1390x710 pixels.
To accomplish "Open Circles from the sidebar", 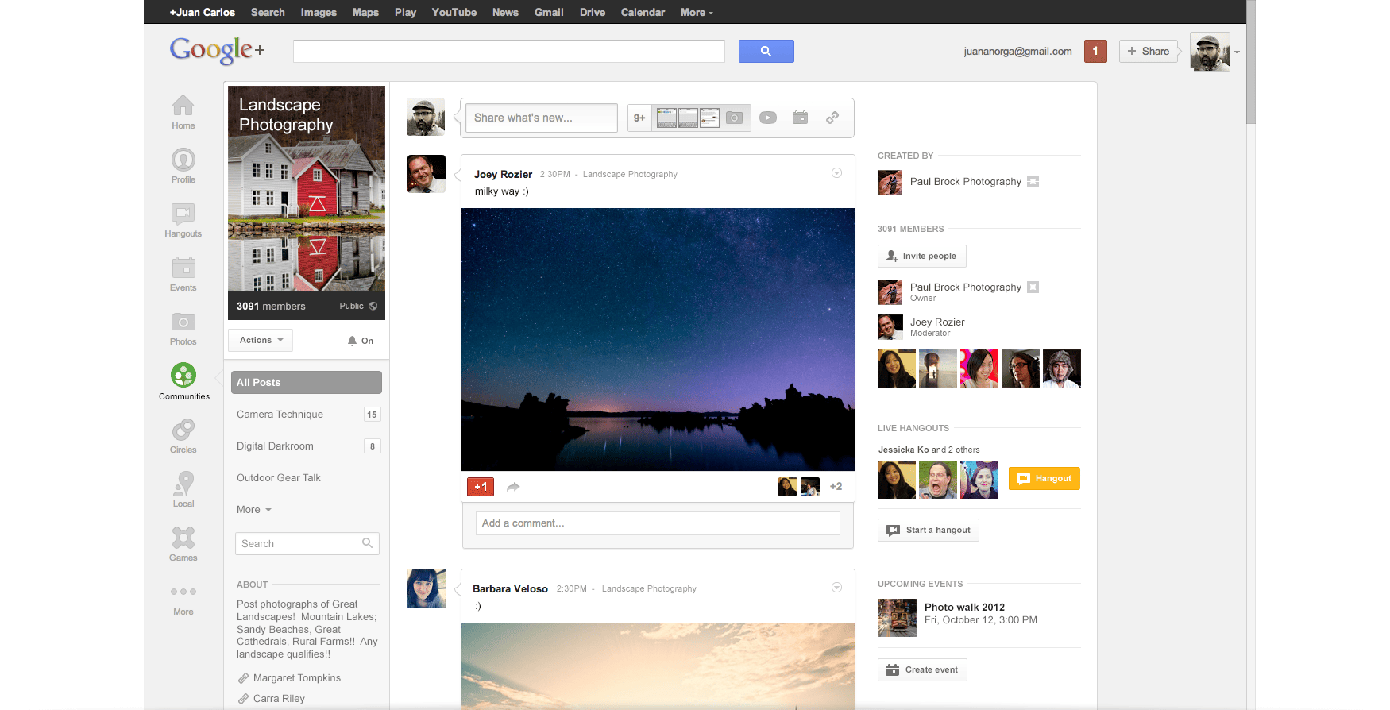I will point(183,436).
